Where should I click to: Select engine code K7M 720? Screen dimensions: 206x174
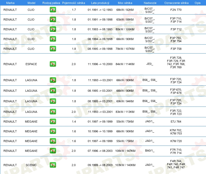point(176,141)
